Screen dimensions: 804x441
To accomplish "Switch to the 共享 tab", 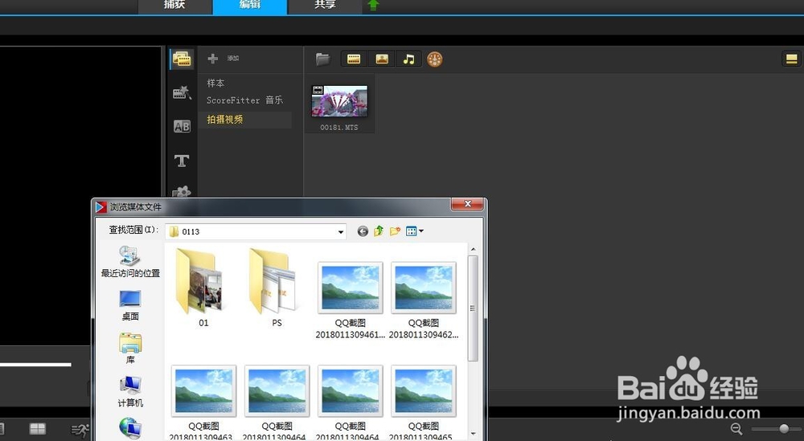I will [x=325, y=5].
